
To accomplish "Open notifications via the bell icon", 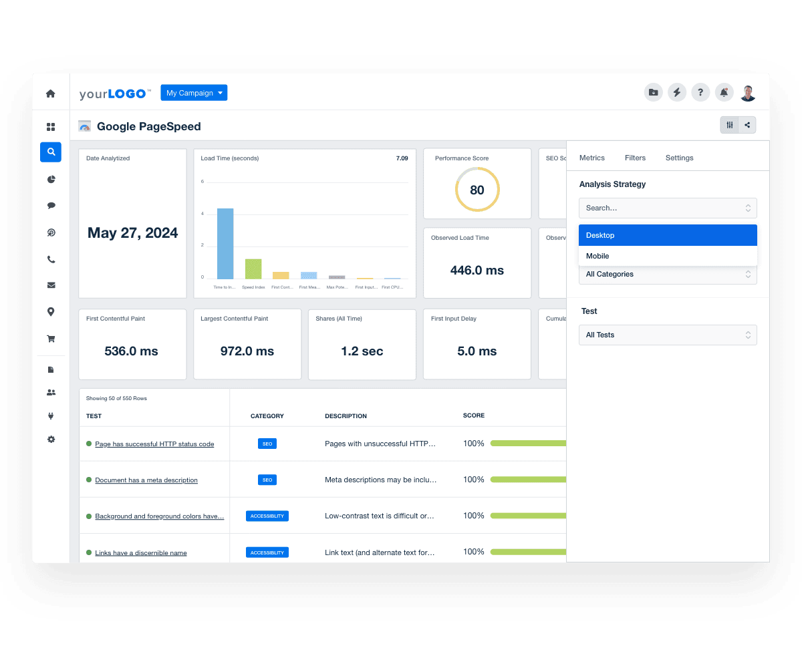I will [724, 92].
